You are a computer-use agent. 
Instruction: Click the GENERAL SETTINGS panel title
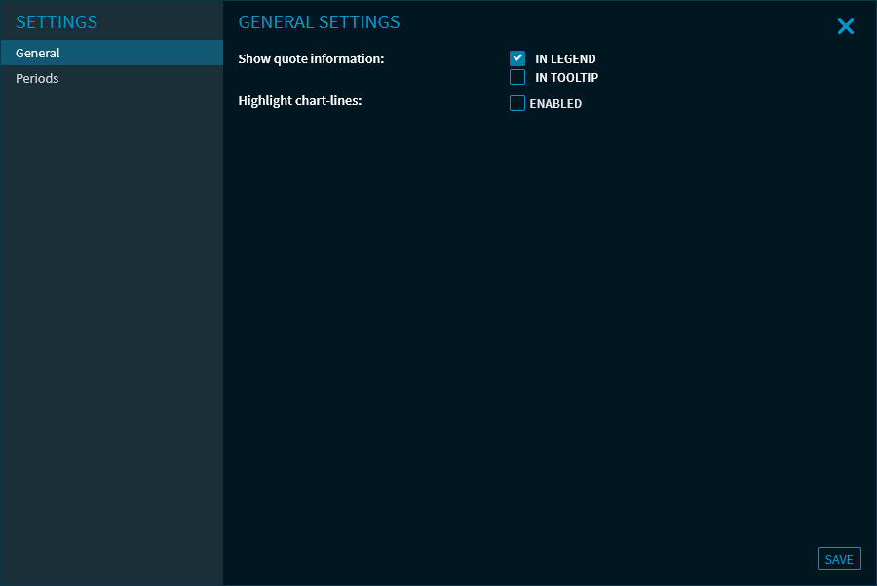[319, 22]
